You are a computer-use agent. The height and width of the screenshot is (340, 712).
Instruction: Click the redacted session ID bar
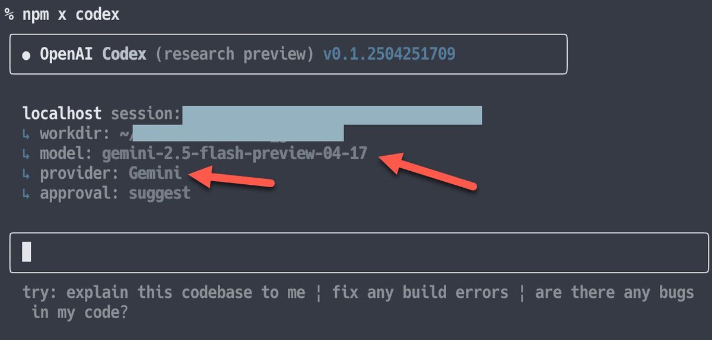click(332, 115)
